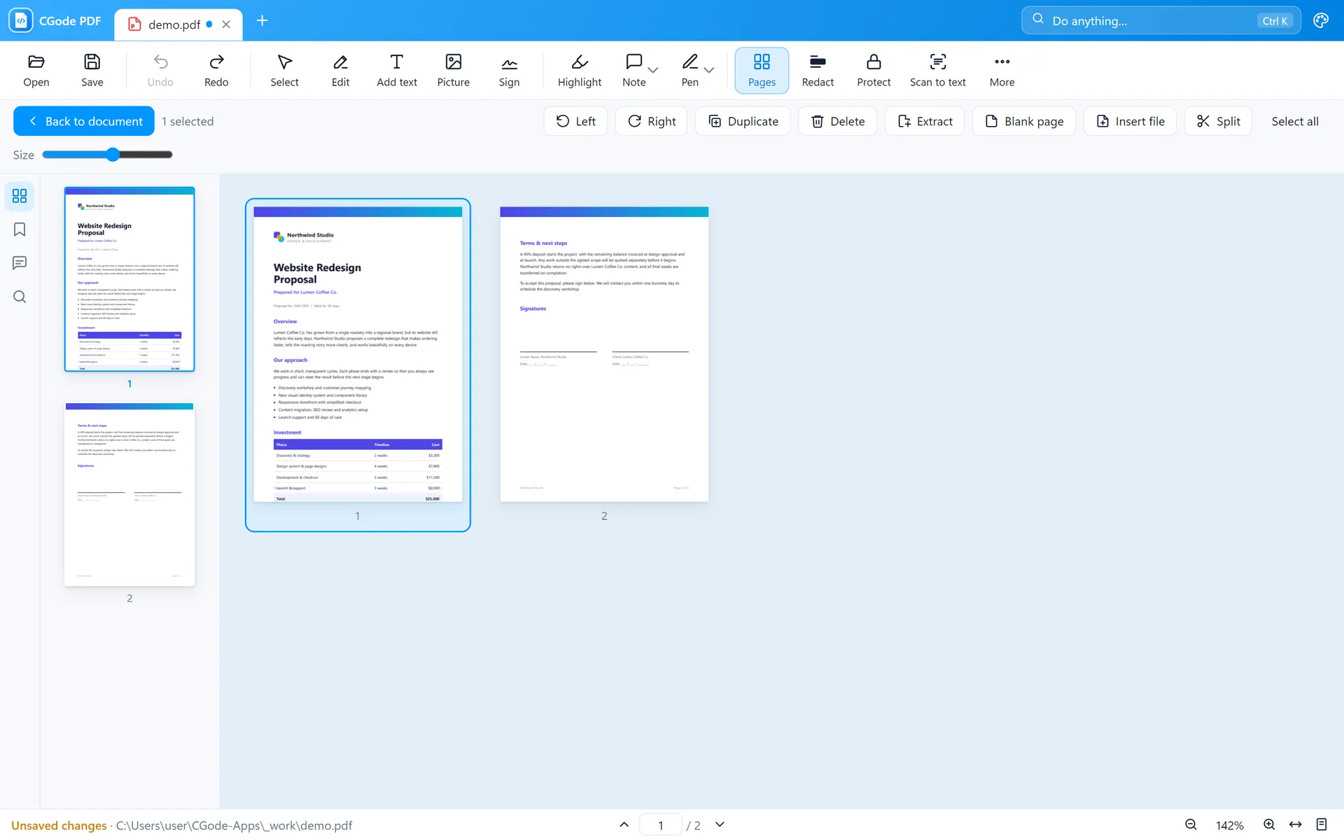Open the More tools menu
The width and height of the screenshot is (1344, 840).
point(1002,71)
